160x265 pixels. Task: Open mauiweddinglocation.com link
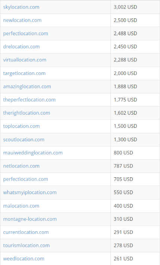click(33, 153)
